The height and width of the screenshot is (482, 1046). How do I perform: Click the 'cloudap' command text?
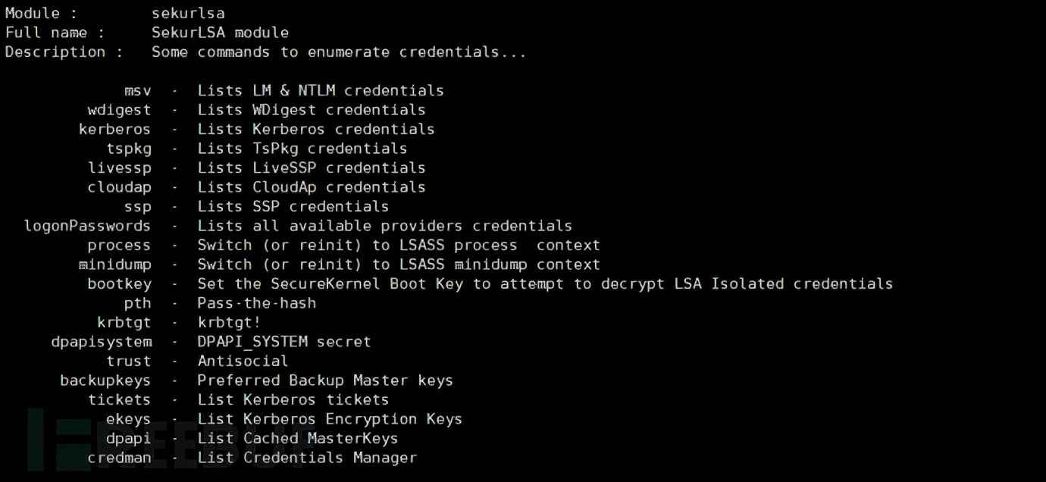pyautogui.click(x=119, y=187)
